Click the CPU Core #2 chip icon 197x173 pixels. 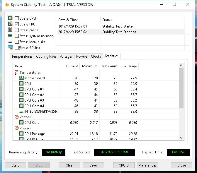21,95
